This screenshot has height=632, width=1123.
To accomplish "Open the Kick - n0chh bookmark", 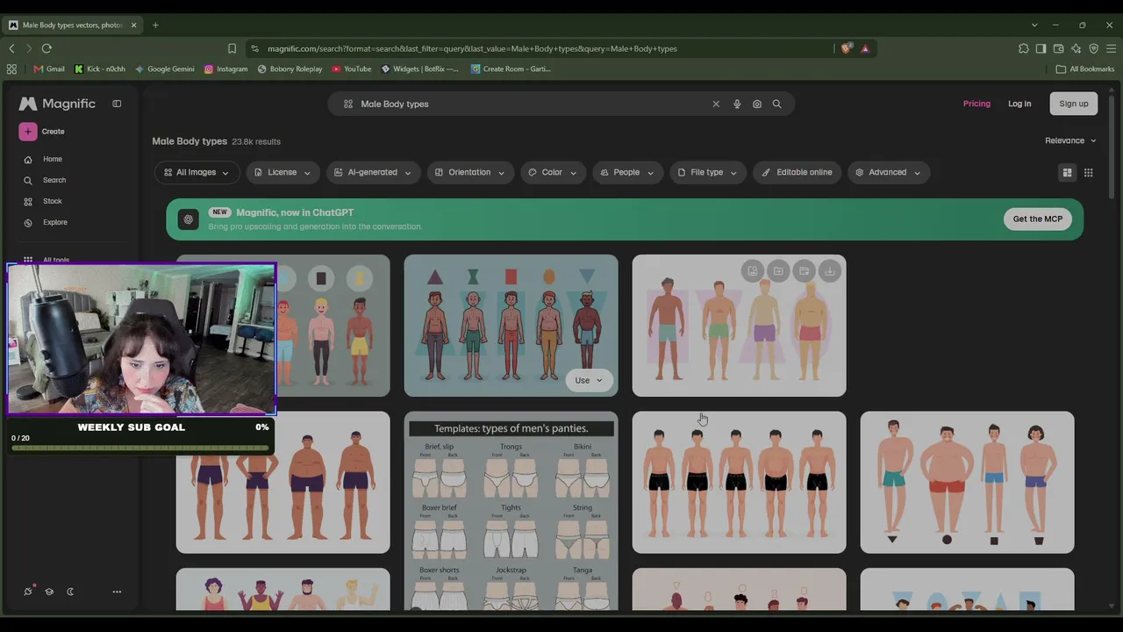I will click(100, 68).
